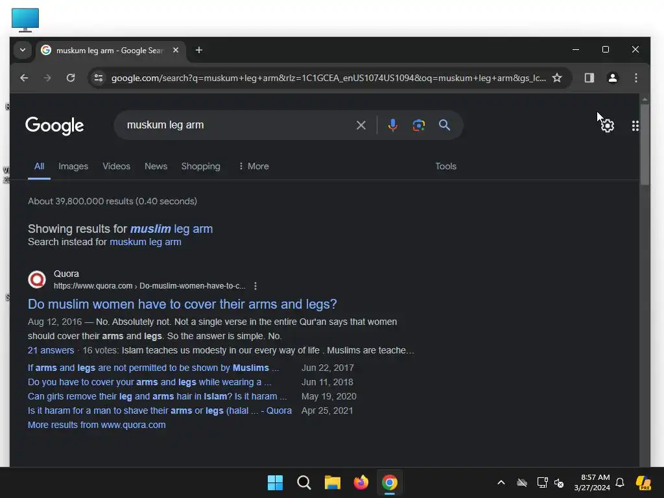Click the volume muted tray icon
664x498 pixels.
coord(559,482)
